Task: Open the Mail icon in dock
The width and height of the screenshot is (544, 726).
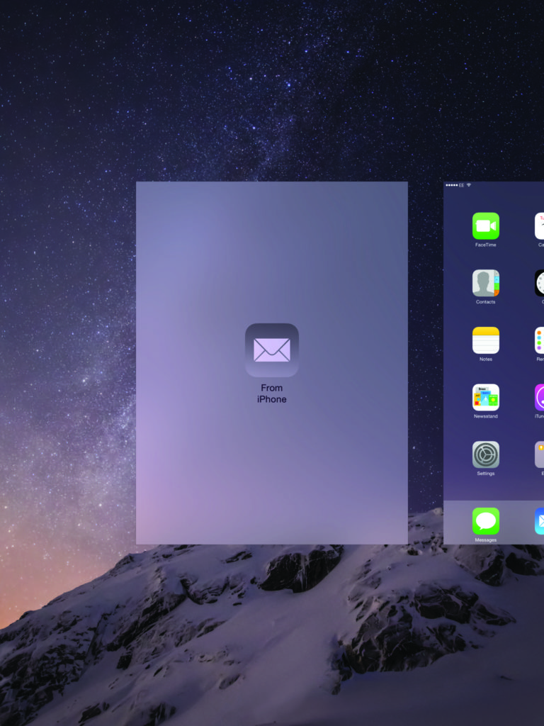Action: [539, 521]
